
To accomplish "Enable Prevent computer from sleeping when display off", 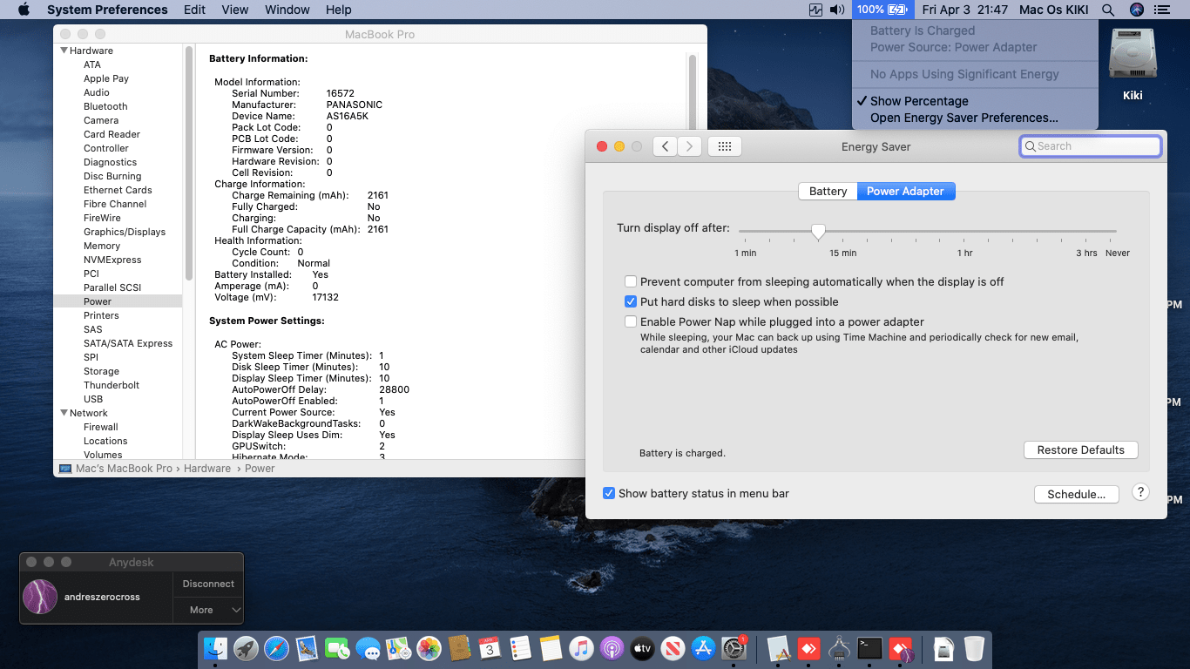I will click(631, 281).
